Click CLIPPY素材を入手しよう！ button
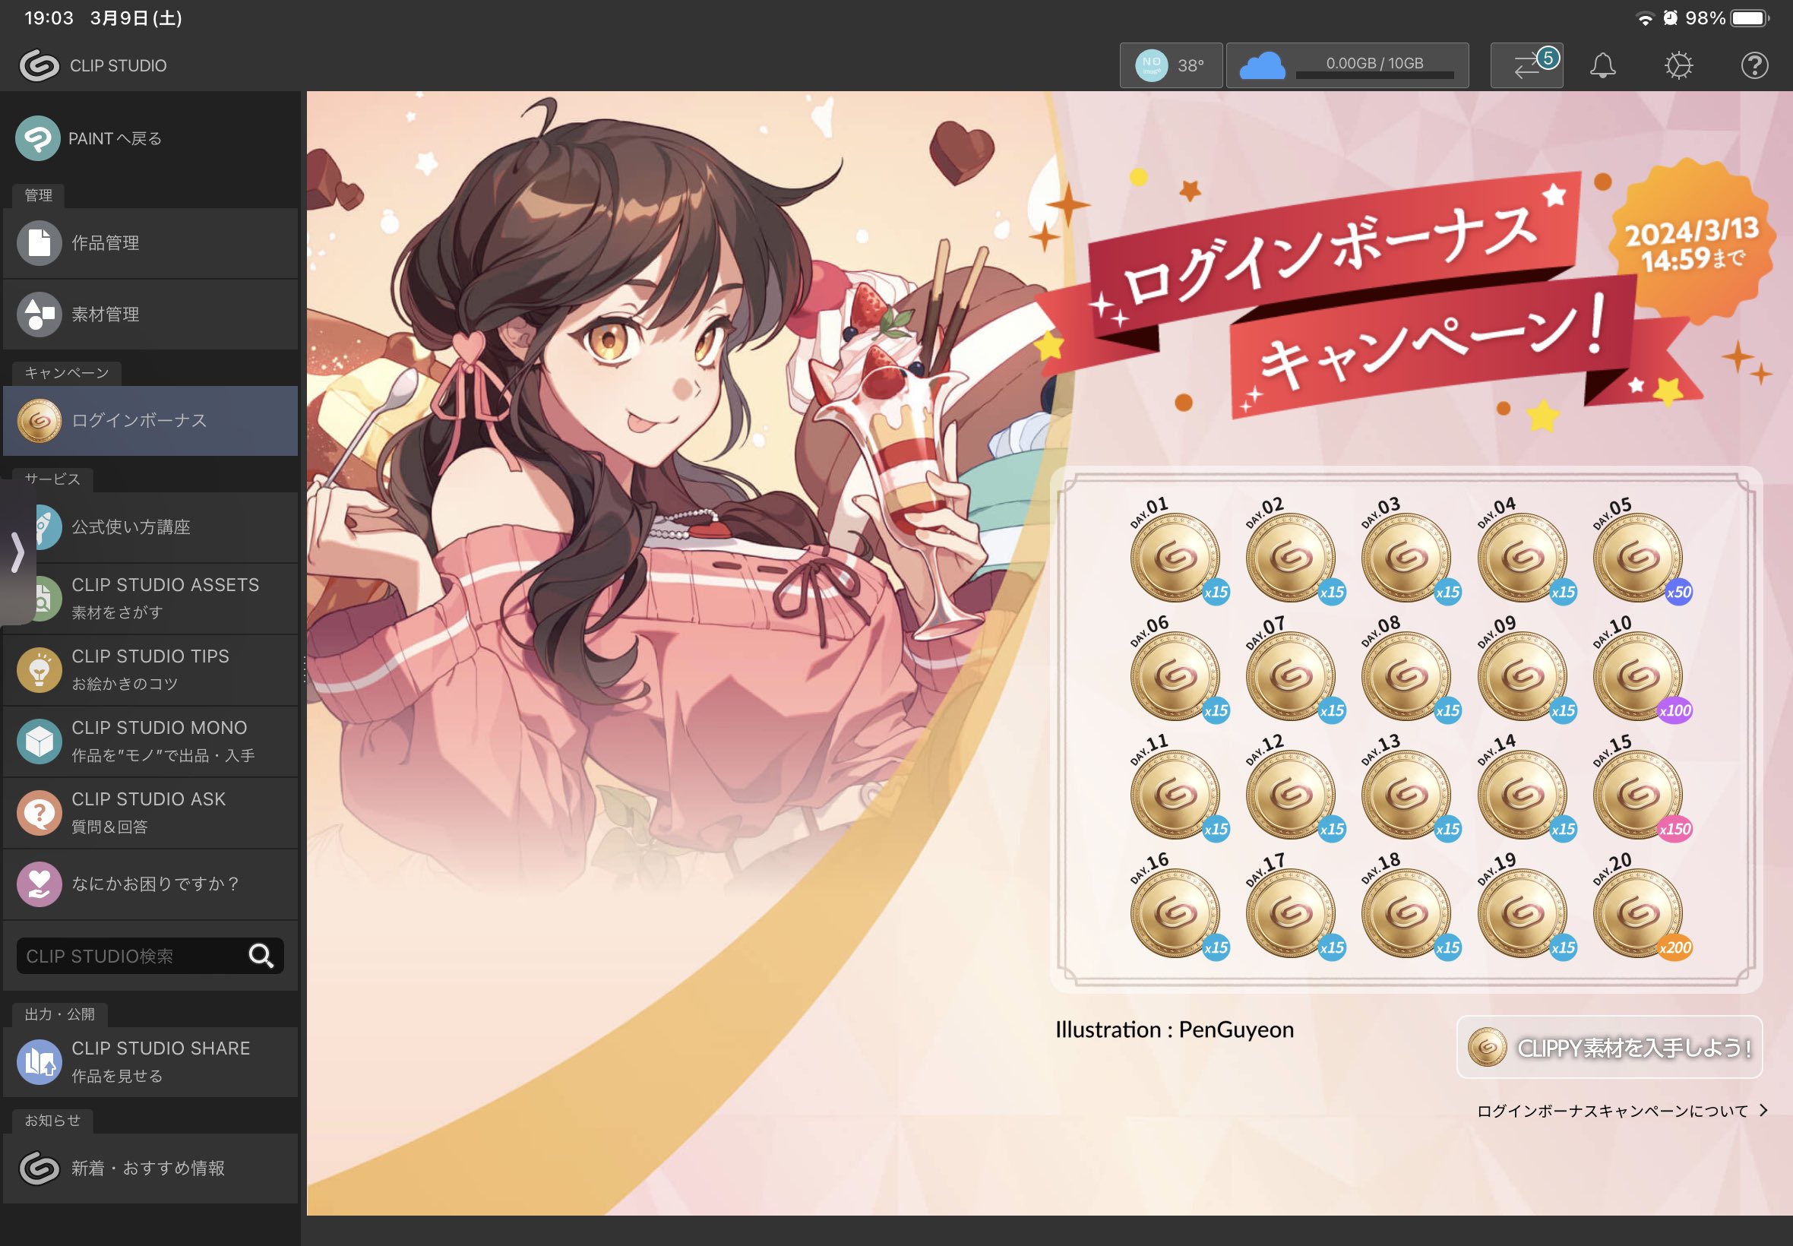Screen dimensions: 1793x1246 point(1610,1047)
